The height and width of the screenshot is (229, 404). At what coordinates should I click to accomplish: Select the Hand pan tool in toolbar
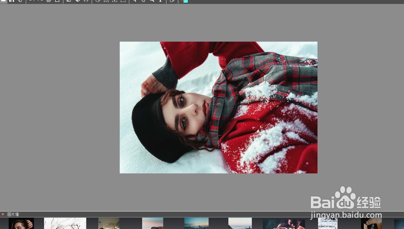pos(143,1)
